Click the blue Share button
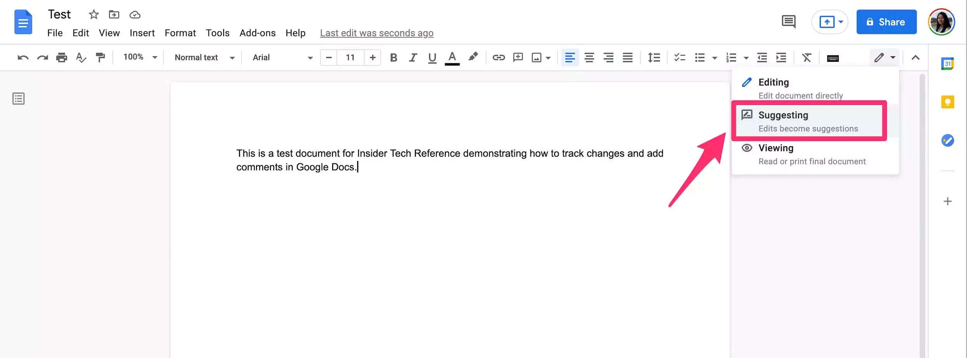Image resolution: width=969 pixels, height=358 pixels. [886, 22]
